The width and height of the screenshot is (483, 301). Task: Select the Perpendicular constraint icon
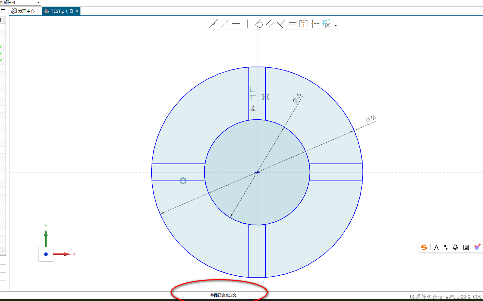click(x=281, y=24)
